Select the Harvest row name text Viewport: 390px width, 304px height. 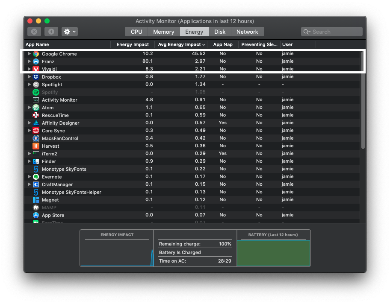click(x=50, y=146)
